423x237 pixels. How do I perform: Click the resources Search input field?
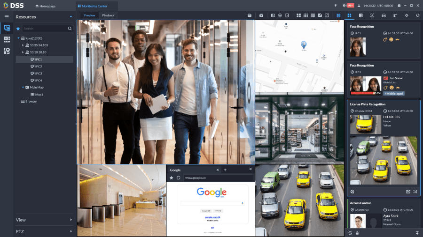45,29
